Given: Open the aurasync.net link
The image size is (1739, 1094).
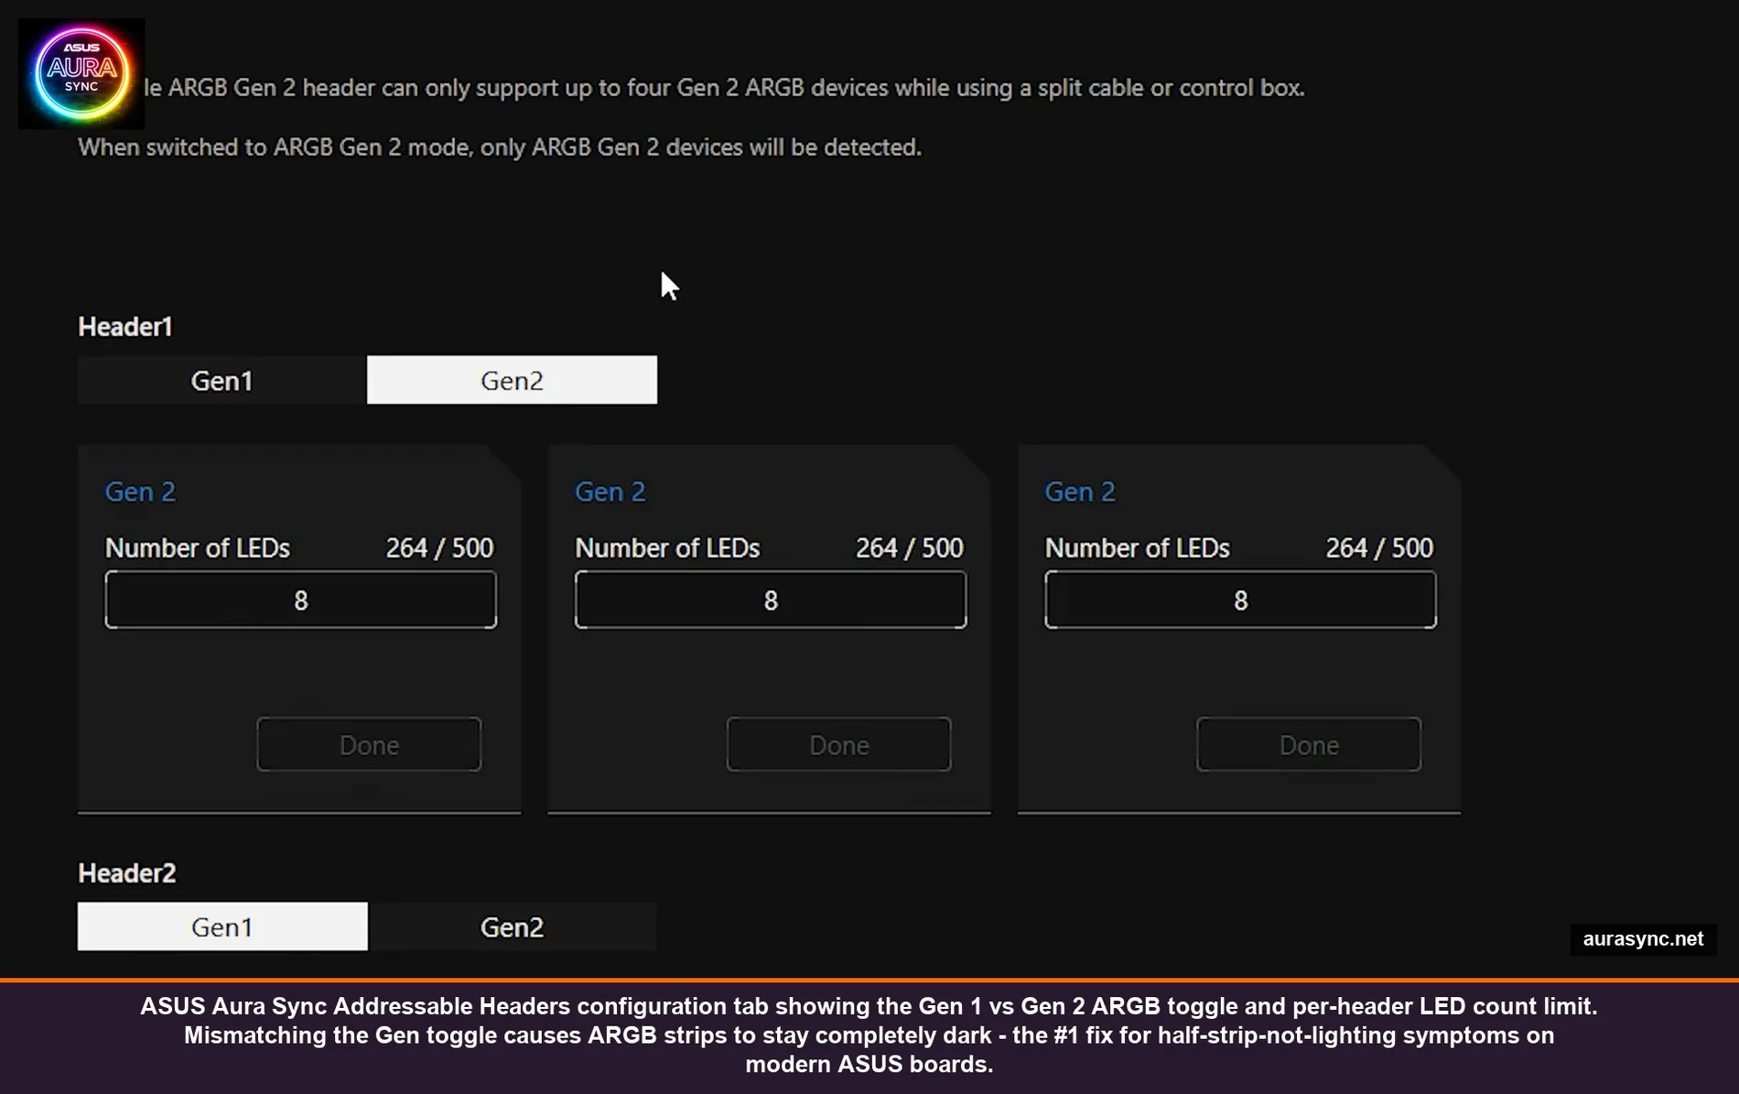Looking at the screenshot, I should pos(1643,938).
